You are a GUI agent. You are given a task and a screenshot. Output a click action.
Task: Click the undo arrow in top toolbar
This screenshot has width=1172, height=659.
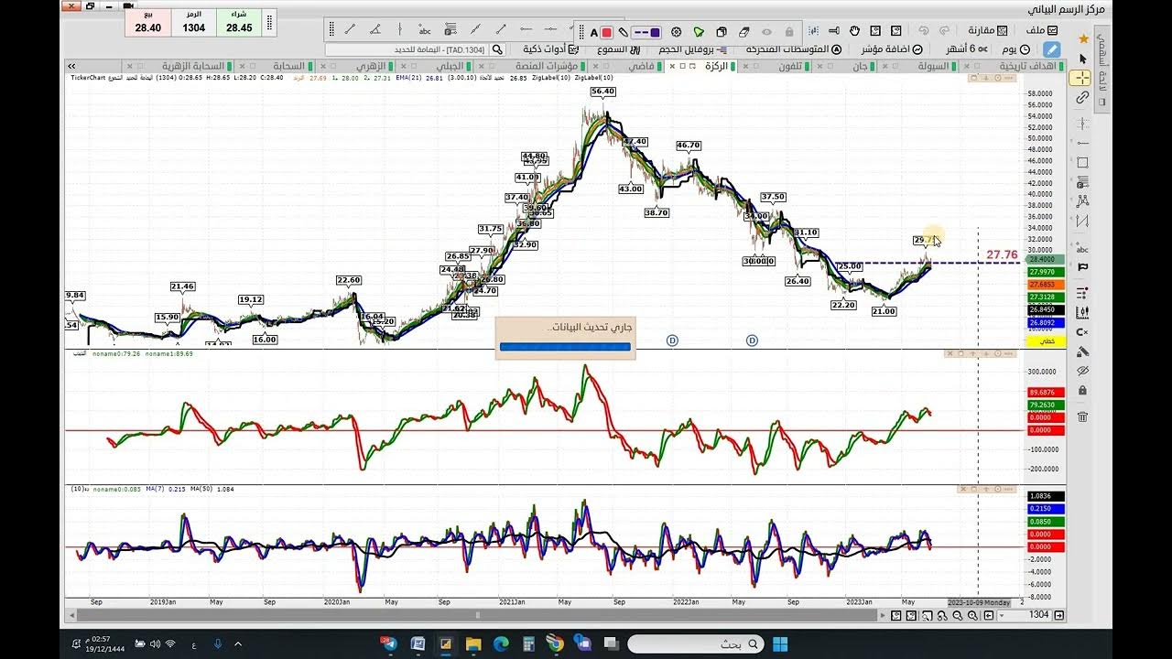tap(923, 31)
